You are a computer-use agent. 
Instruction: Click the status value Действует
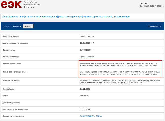[84, 96]
